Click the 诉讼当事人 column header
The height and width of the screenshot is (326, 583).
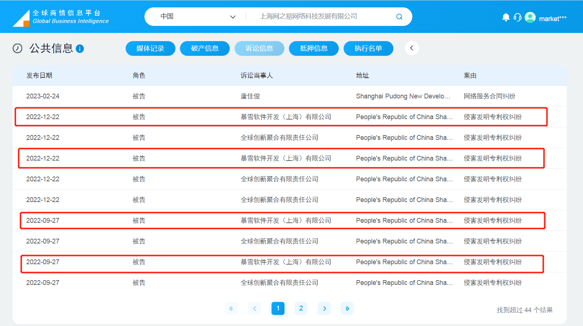[257, 75]
